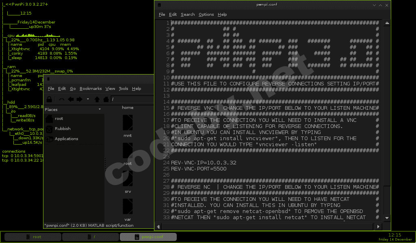Expand the Places side pane dropdown

click(x=100, y=109)
